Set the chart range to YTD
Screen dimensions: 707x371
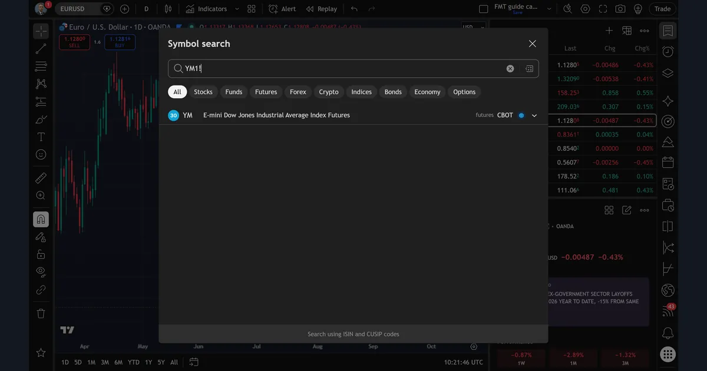(x=134, y=362)
